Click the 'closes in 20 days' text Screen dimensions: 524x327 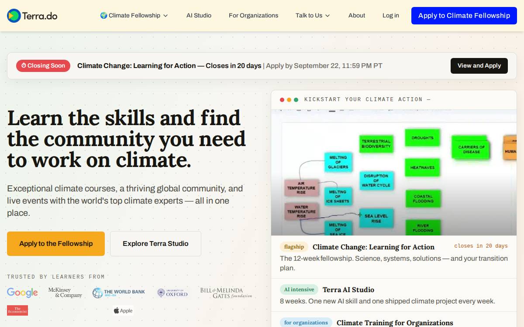pos(481,246)
